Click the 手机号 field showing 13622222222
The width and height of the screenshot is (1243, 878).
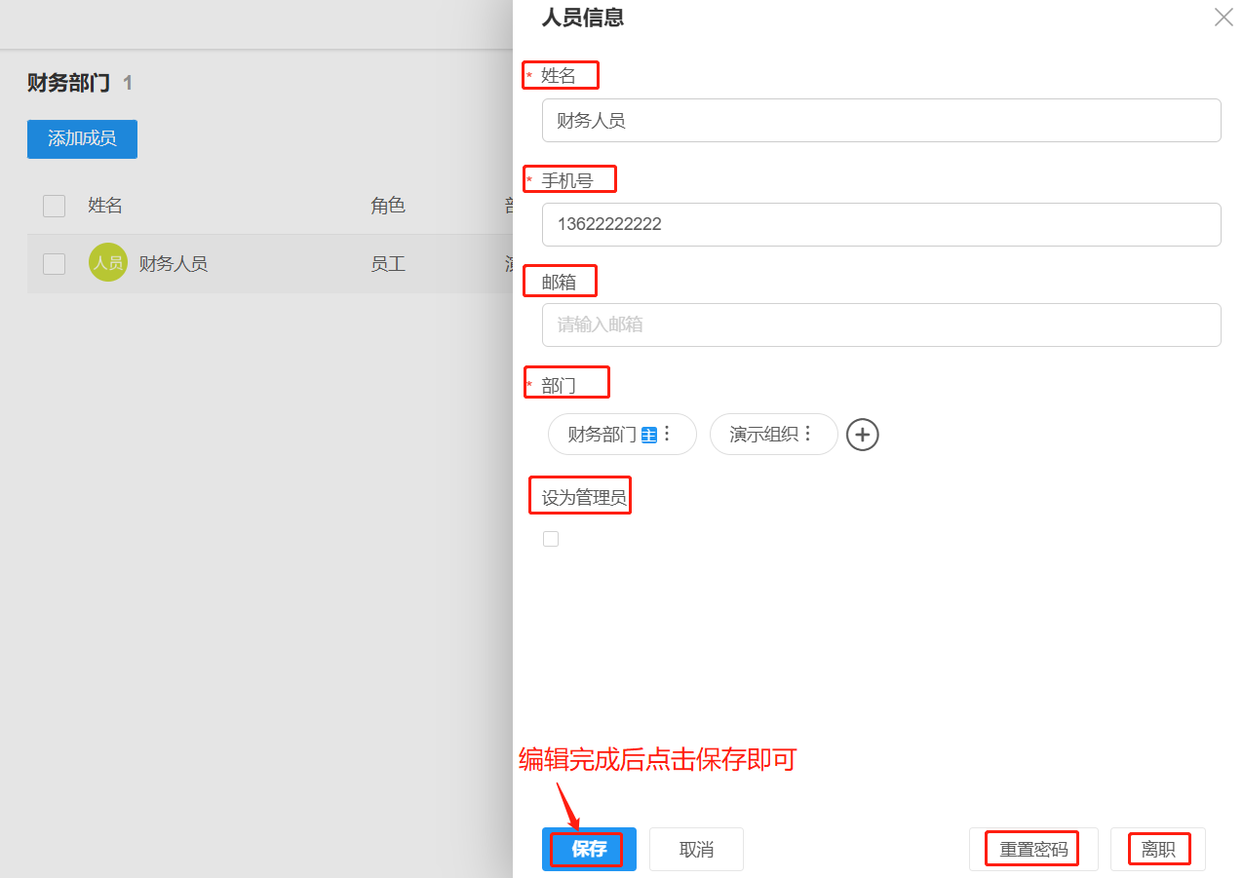click(x=880, y=224)
